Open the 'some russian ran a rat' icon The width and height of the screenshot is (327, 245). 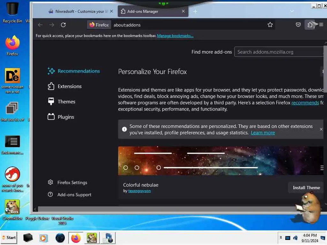tap(12, 81)
